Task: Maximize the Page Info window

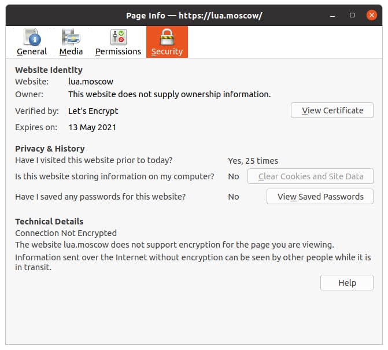Action: [x=352, y=16]
